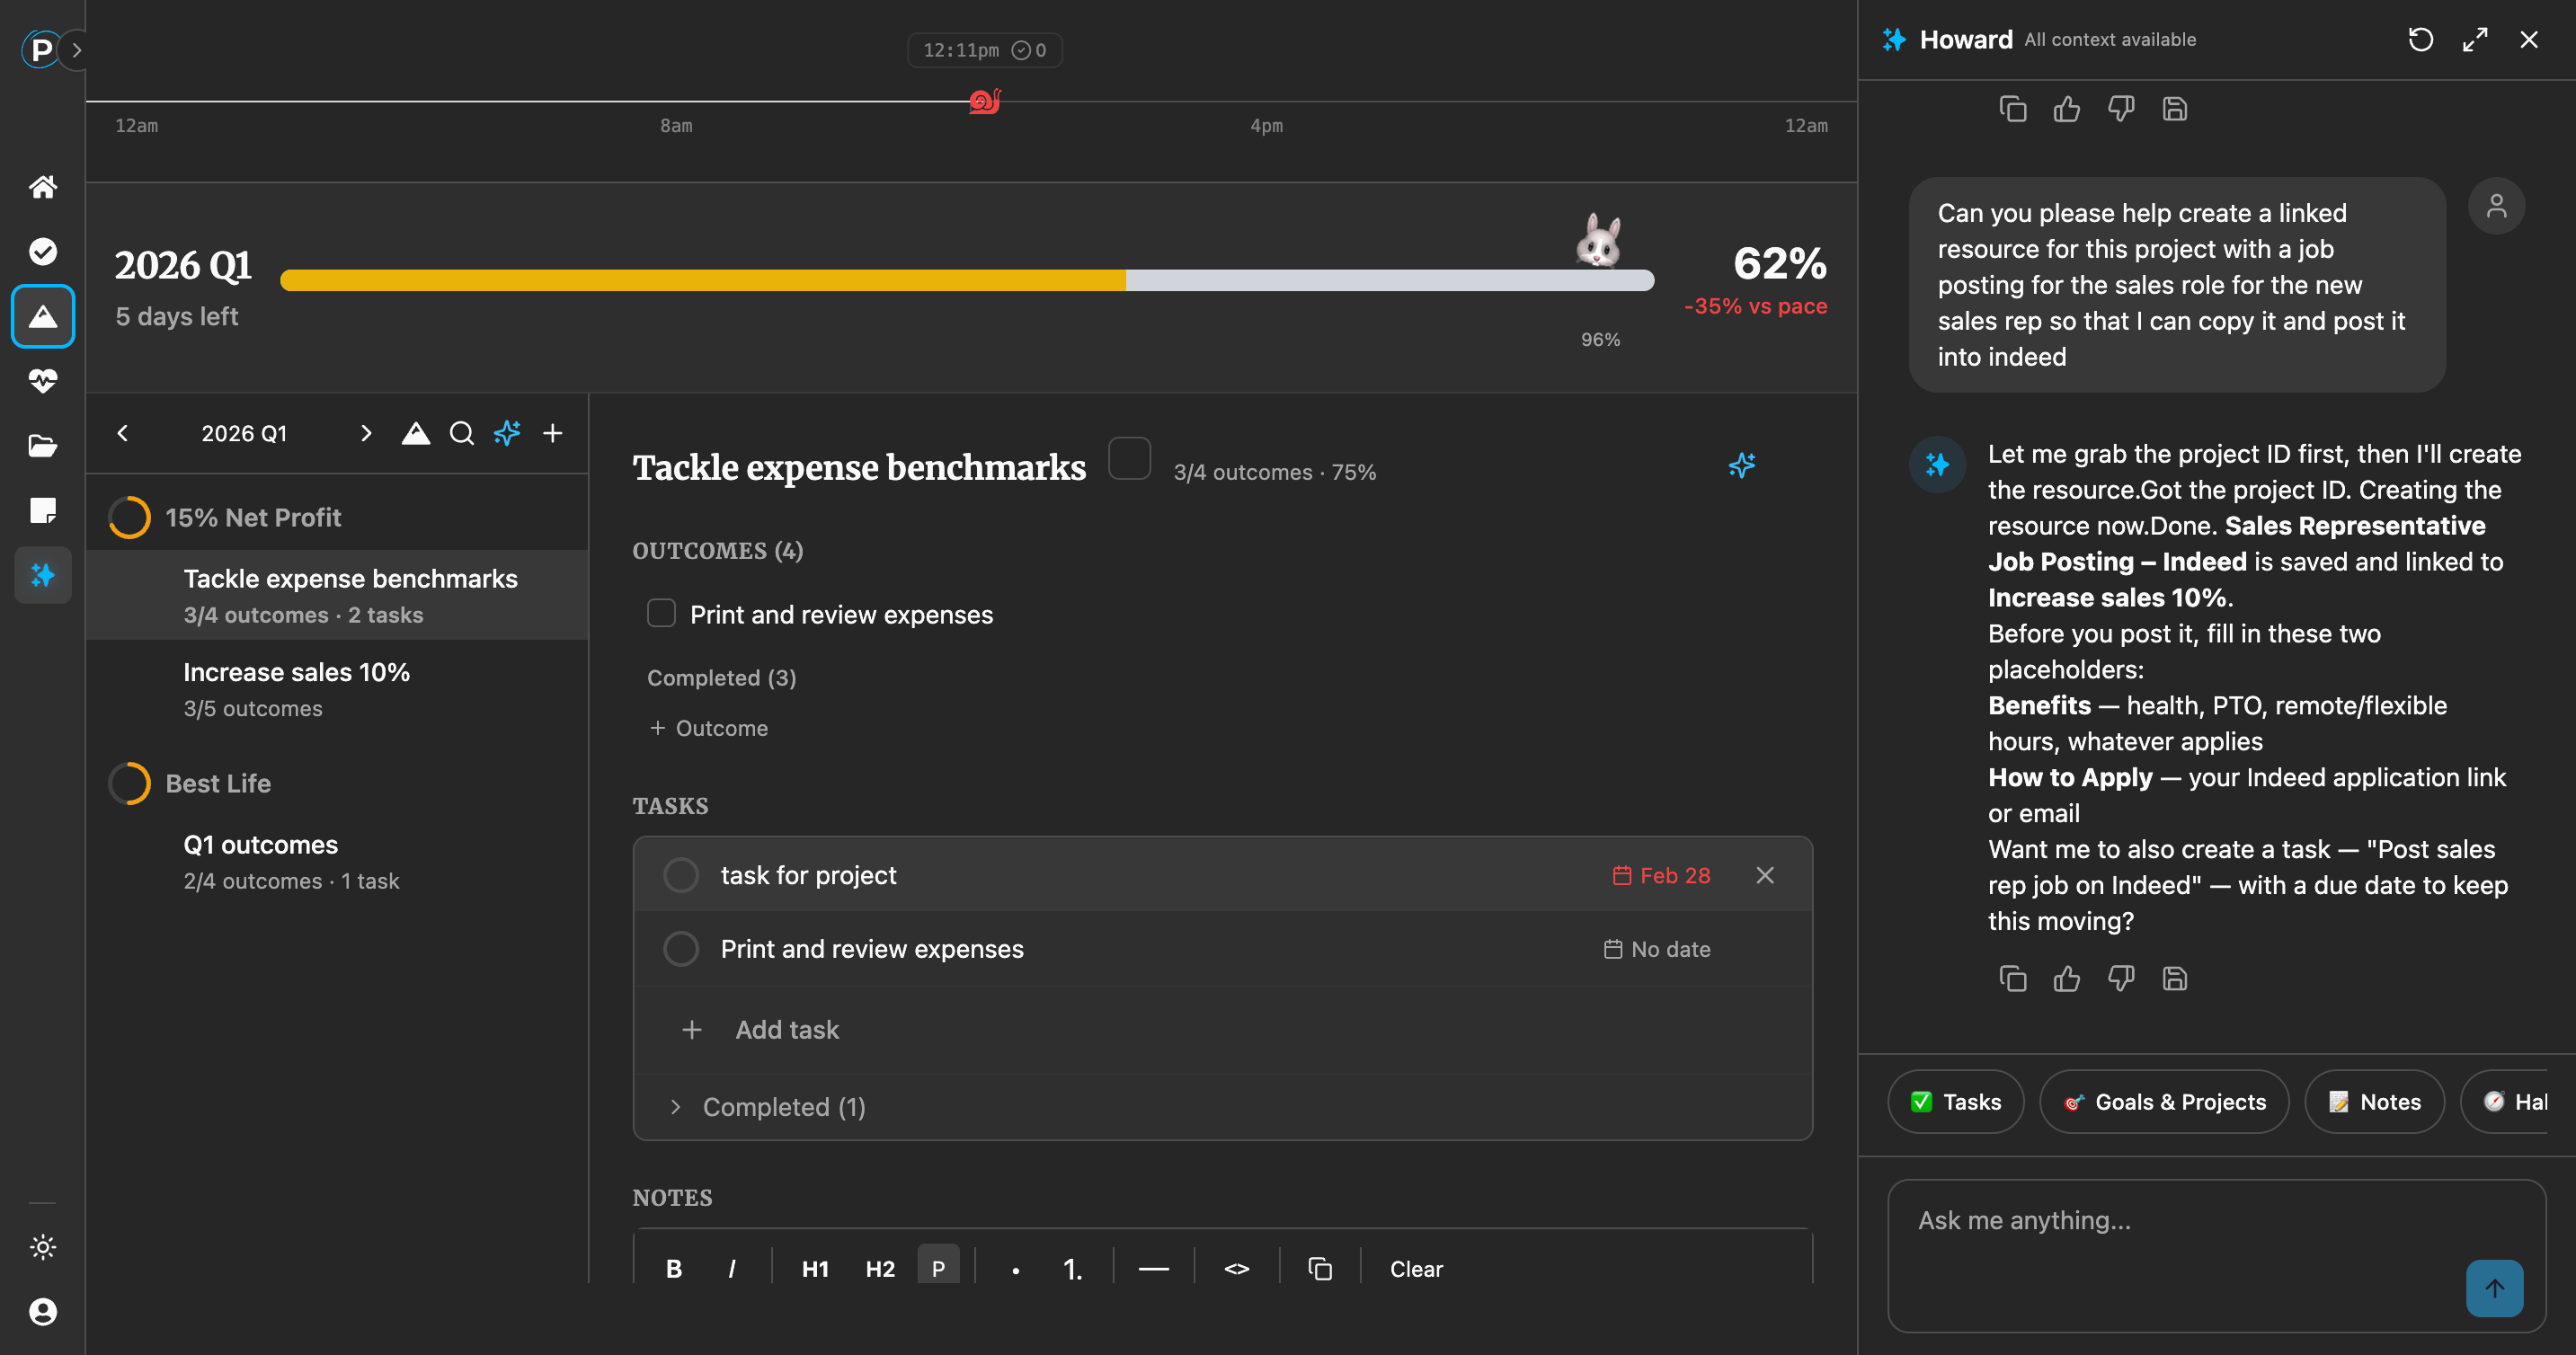Open the Home view from the sidebar
2576x1355 pixels.
click(42, 186)
